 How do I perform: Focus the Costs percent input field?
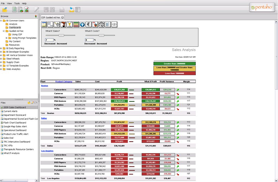89,40
